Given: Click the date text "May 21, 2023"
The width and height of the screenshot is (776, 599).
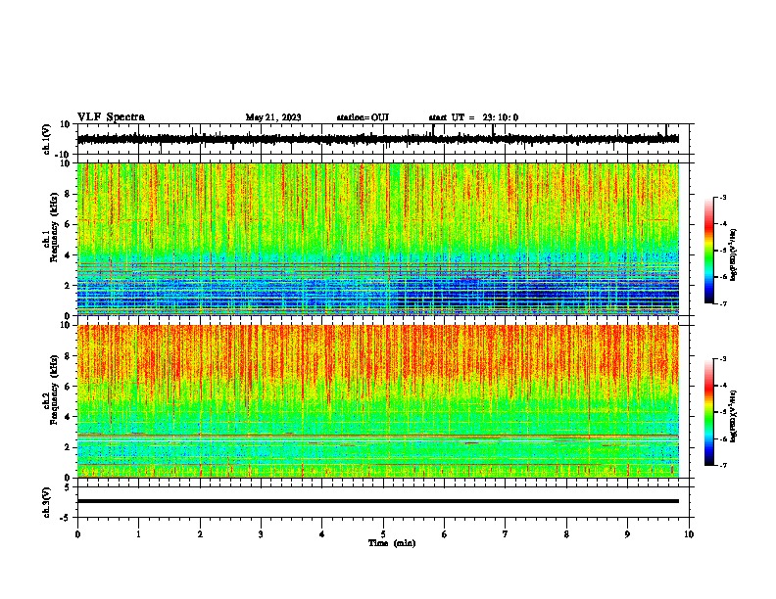Looking at the screenshot, I should pos(273,117).
